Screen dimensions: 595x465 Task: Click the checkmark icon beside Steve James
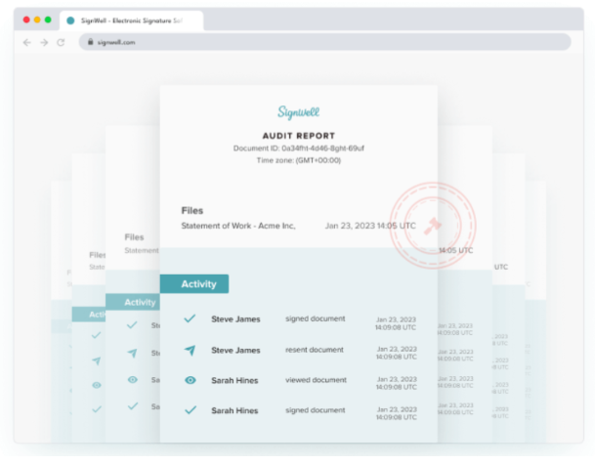pos(191,318)
